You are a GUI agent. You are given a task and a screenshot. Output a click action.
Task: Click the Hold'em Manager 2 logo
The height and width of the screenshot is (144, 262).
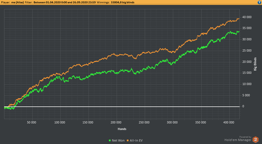256,140
